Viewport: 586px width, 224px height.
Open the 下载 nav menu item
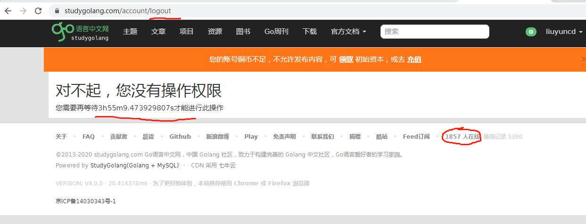[x=310, y=32]
